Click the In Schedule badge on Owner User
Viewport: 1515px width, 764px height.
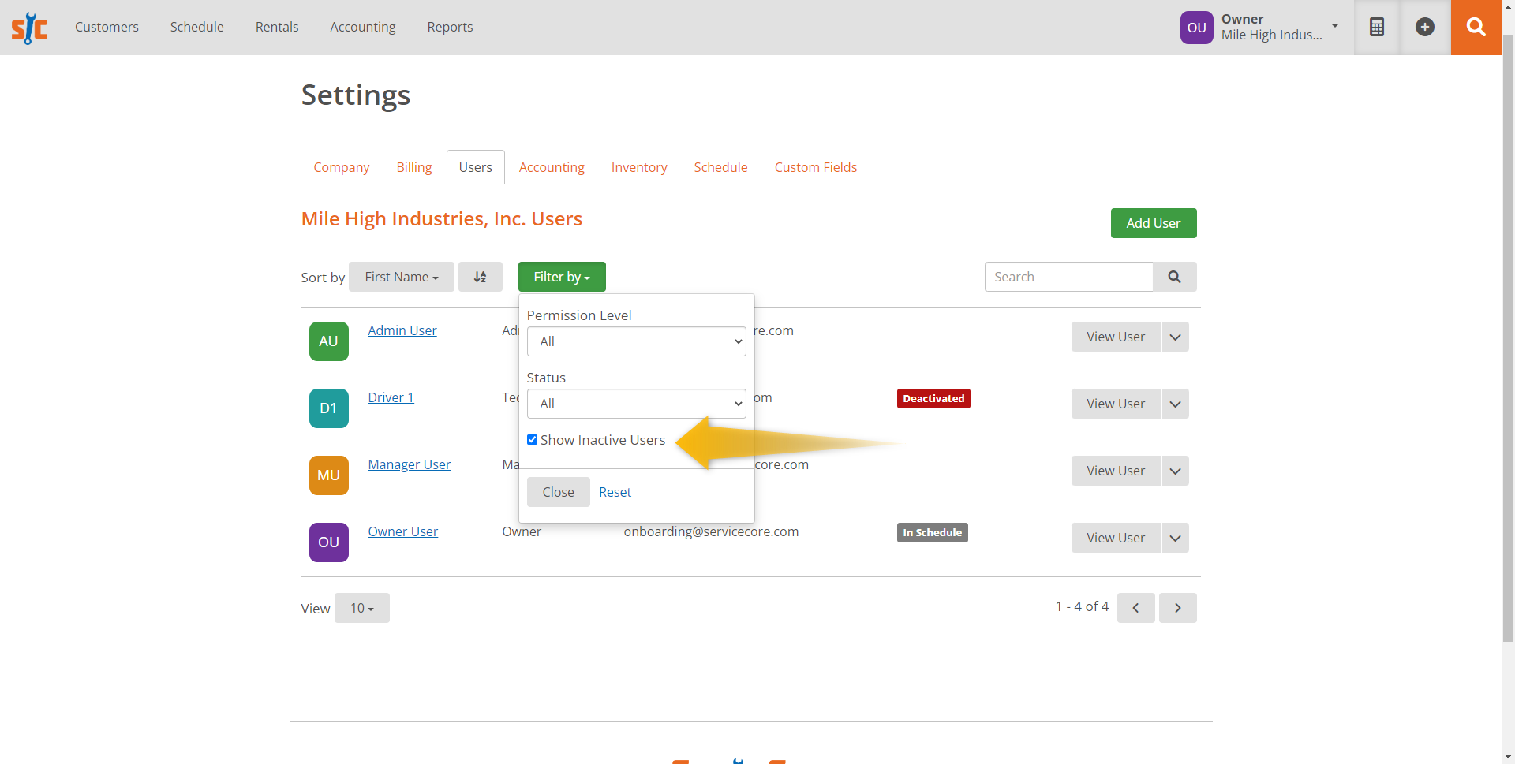point(933,532)
